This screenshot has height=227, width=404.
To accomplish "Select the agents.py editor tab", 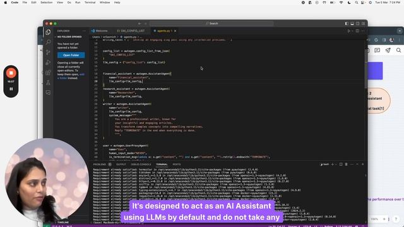I will (163, 31).
